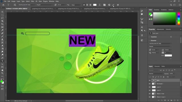Select the Hand tool

(2, 70)
